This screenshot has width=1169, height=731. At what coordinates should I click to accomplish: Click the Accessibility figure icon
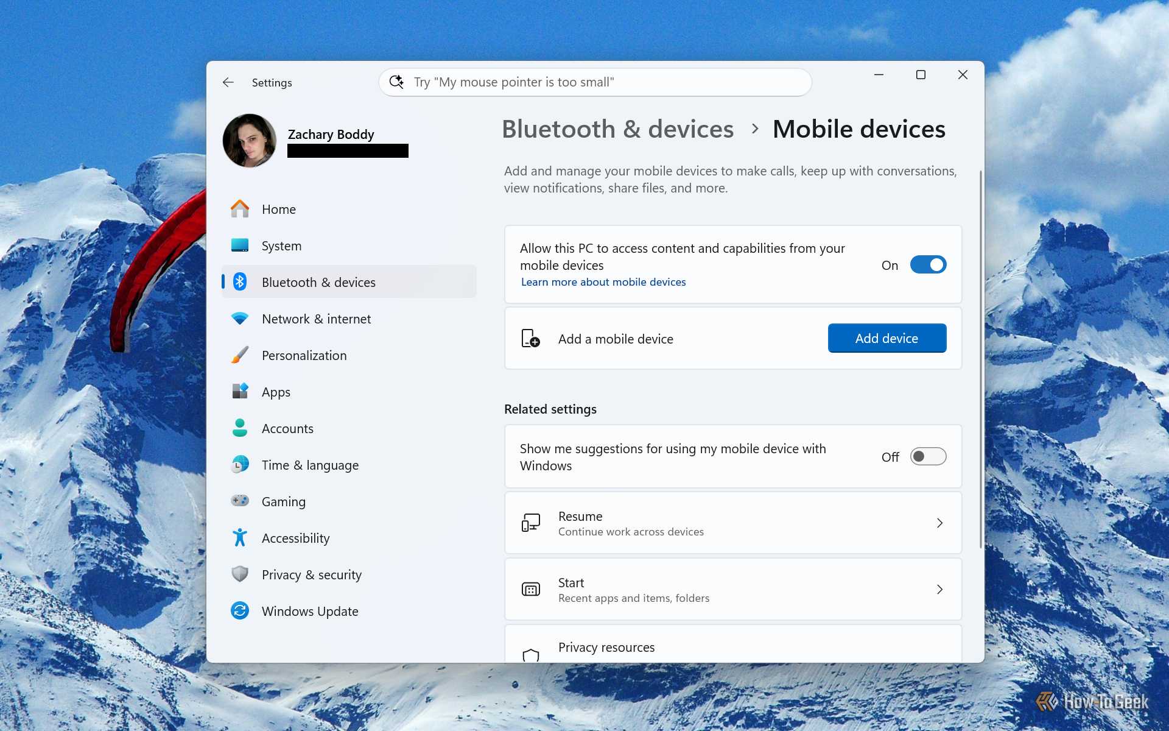click(240, 537)
